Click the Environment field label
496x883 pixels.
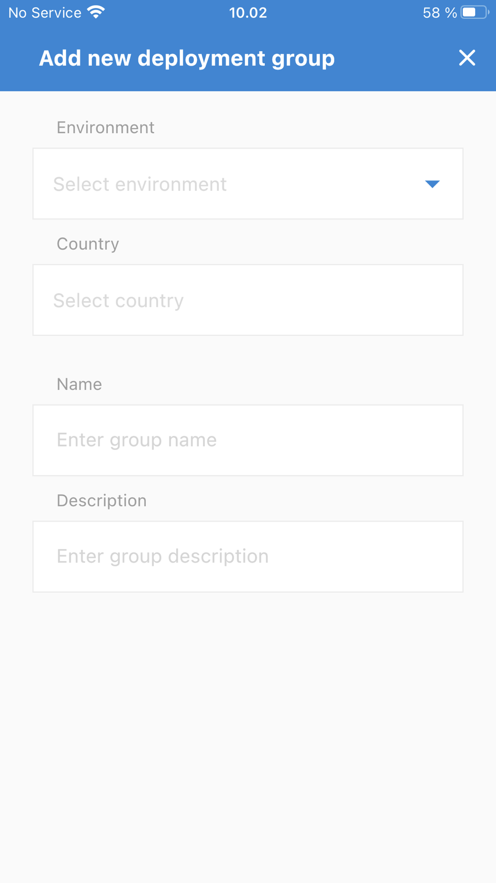[106, 128]
